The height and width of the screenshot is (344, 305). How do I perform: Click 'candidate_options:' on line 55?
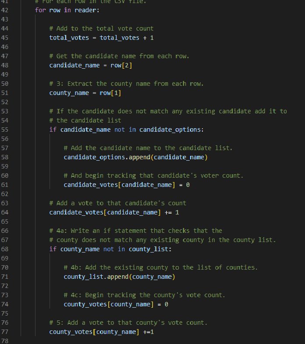[172, 130]
